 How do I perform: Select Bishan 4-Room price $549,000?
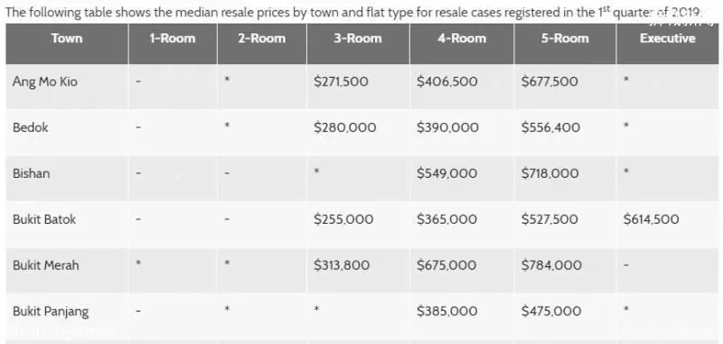click(446, 173)
